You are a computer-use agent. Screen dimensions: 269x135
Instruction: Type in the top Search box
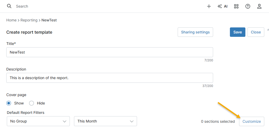point(79,6)
